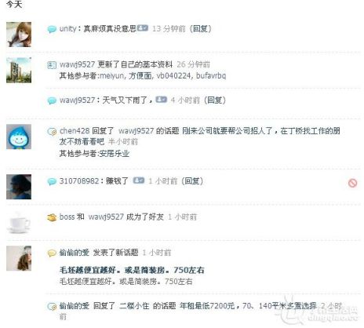
Task: Click reply bubble icon before chen428
Action: click(52, 131)
